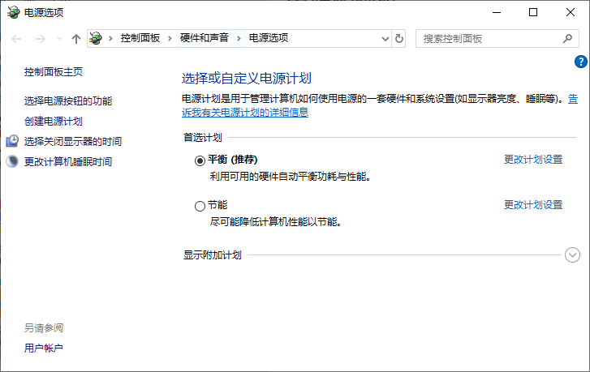Click the 搜索控制面板 search field
The height and width of the screenshot is (372, 590).
pos(487,38)
